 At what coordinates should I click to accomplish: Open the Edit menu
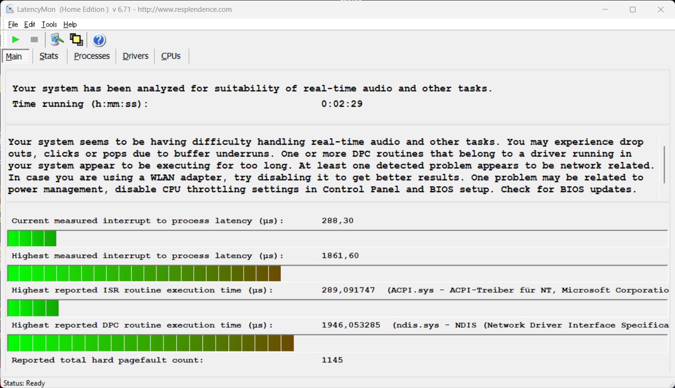[x=30, y=25]
